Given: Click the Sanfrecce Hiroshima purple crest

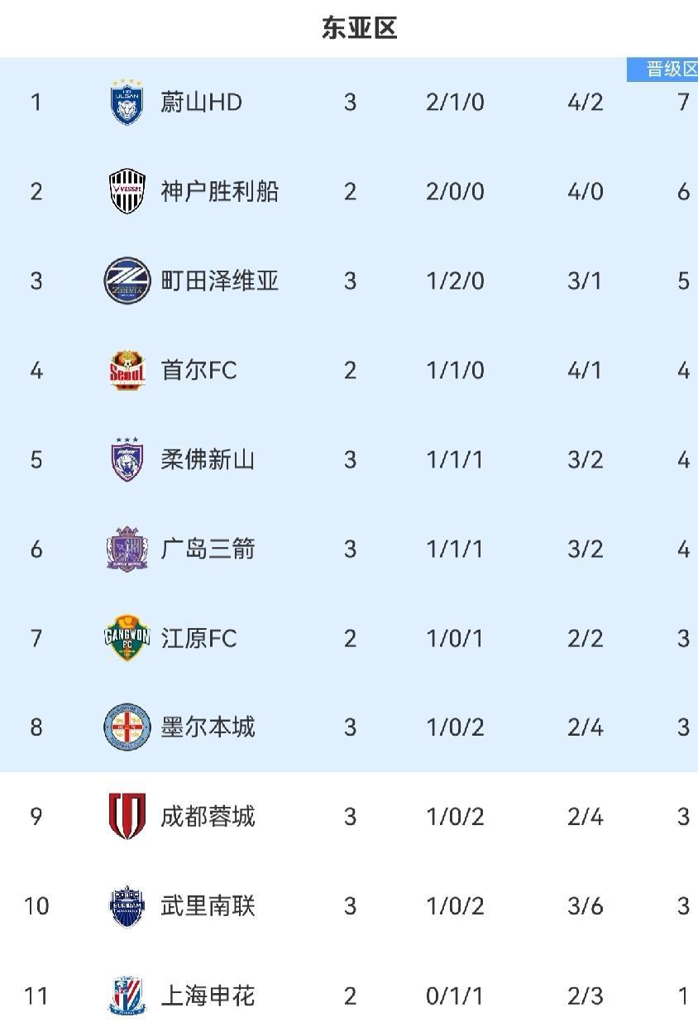Looking at the screenshot, I should [x=127, y=549].
